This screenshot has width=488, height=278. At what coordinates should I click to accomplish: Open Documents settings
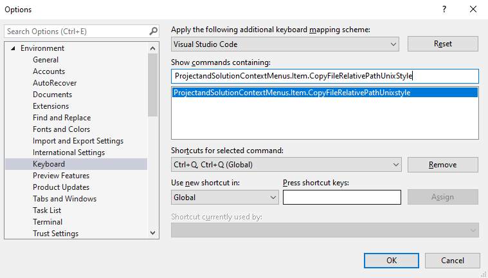click(x=52, y=94)
